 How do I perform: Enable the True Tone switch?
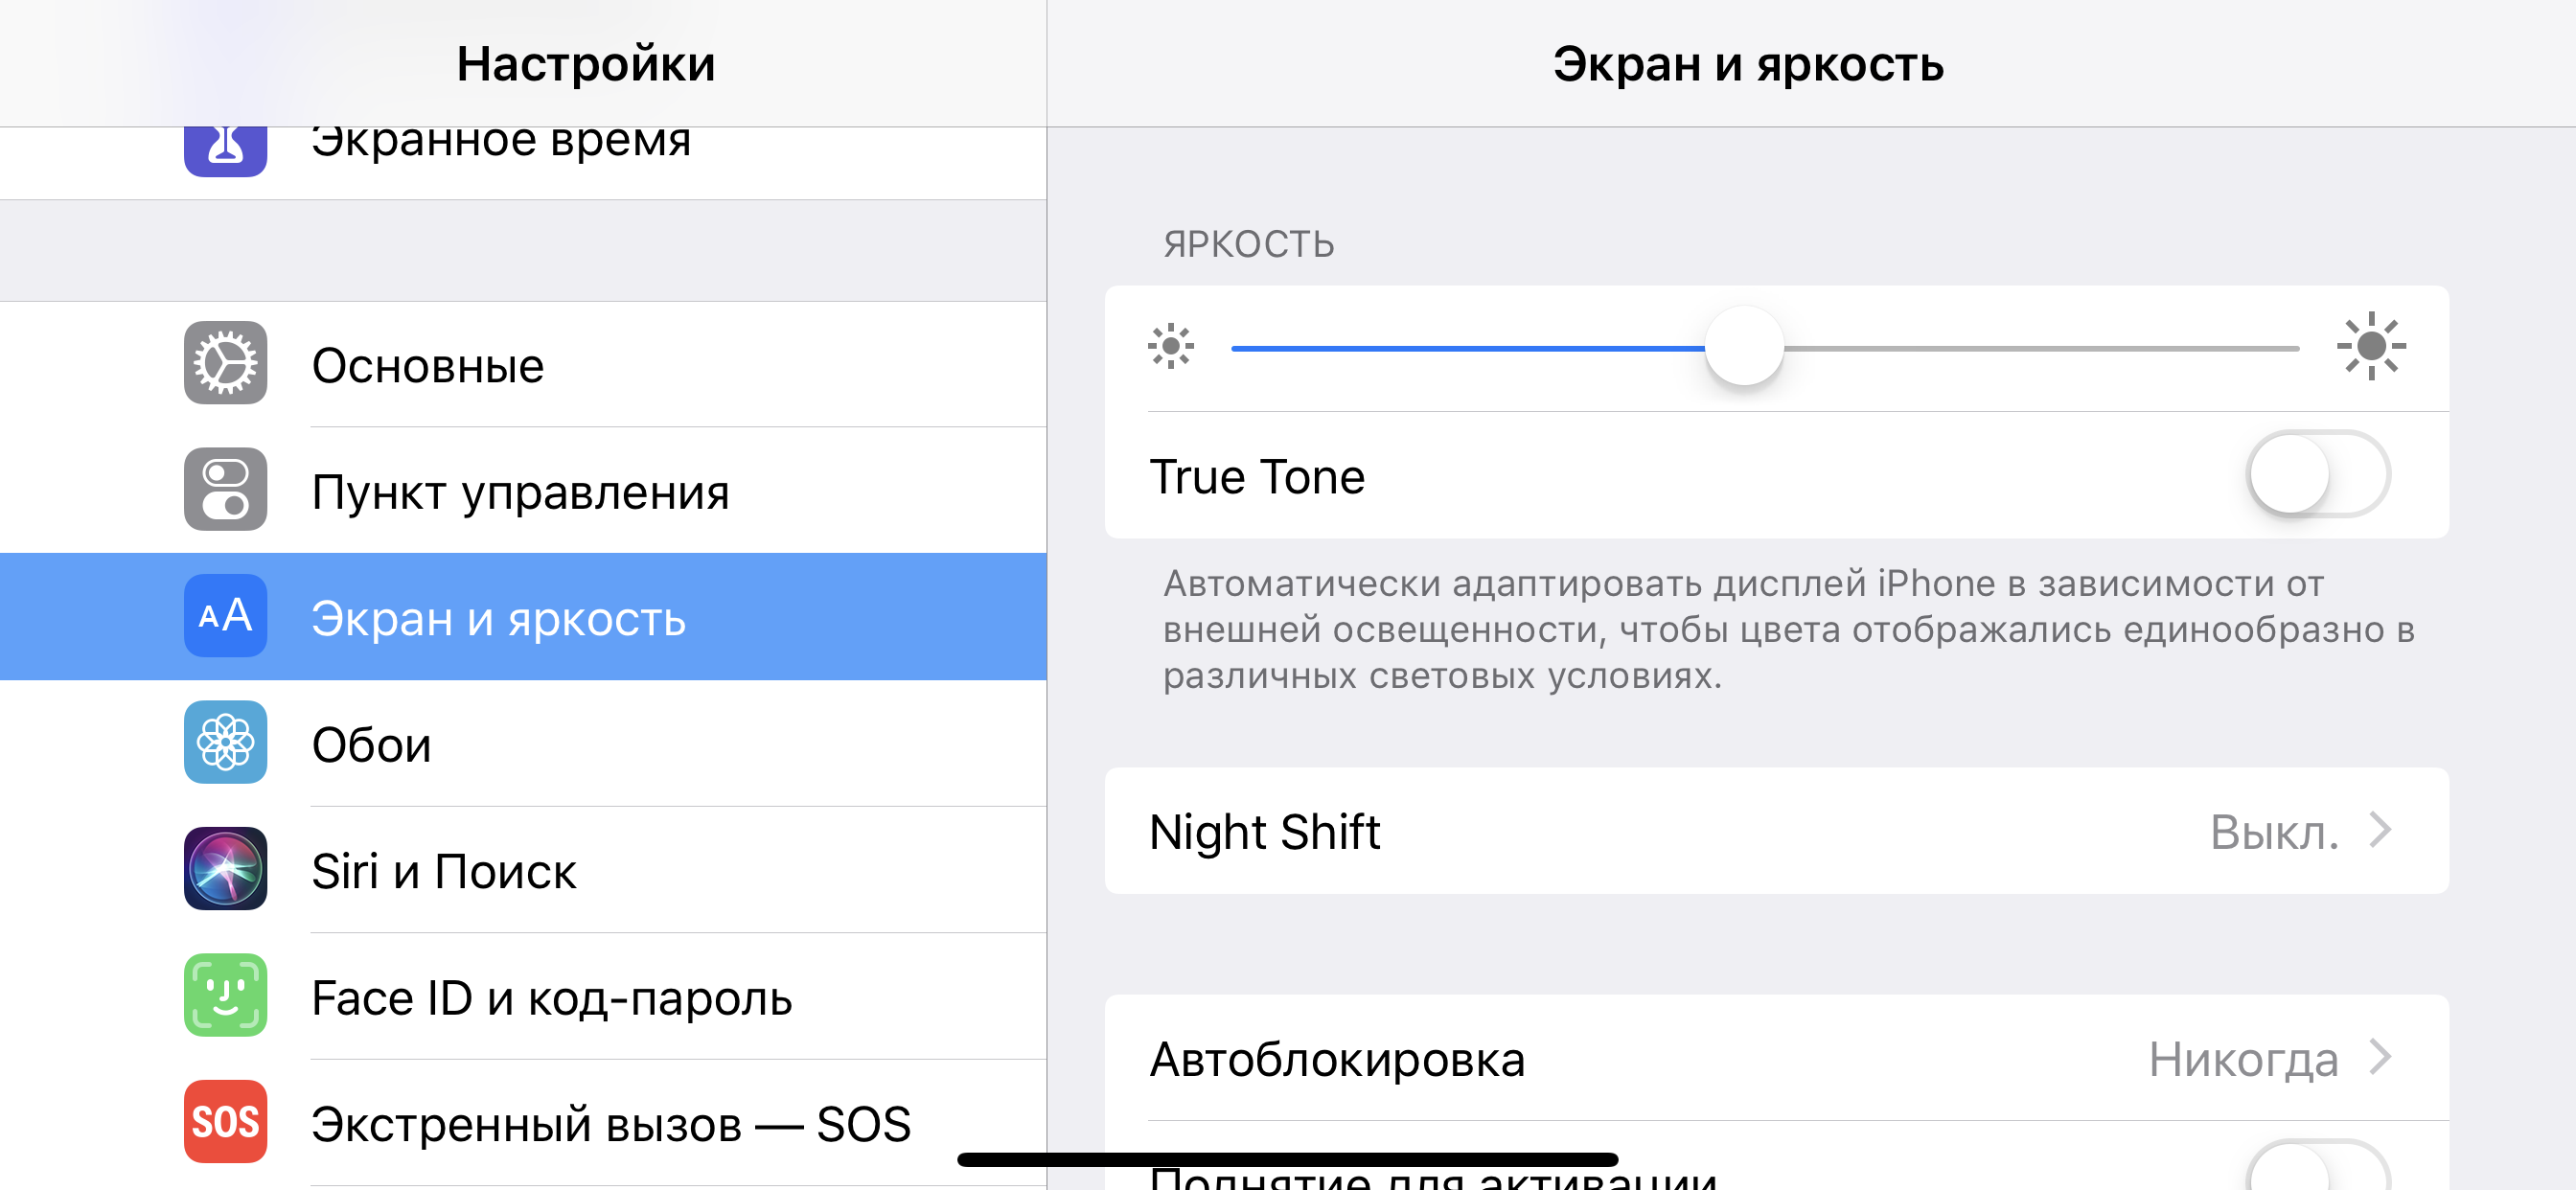coord(2318,474)
